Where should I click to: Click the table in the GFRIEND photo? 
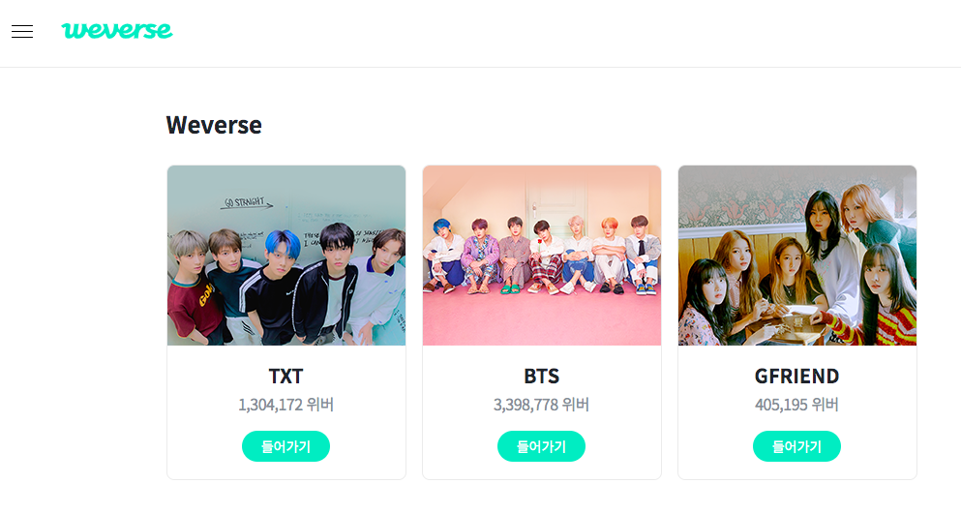pyautogui.click(x=789, y=315)
